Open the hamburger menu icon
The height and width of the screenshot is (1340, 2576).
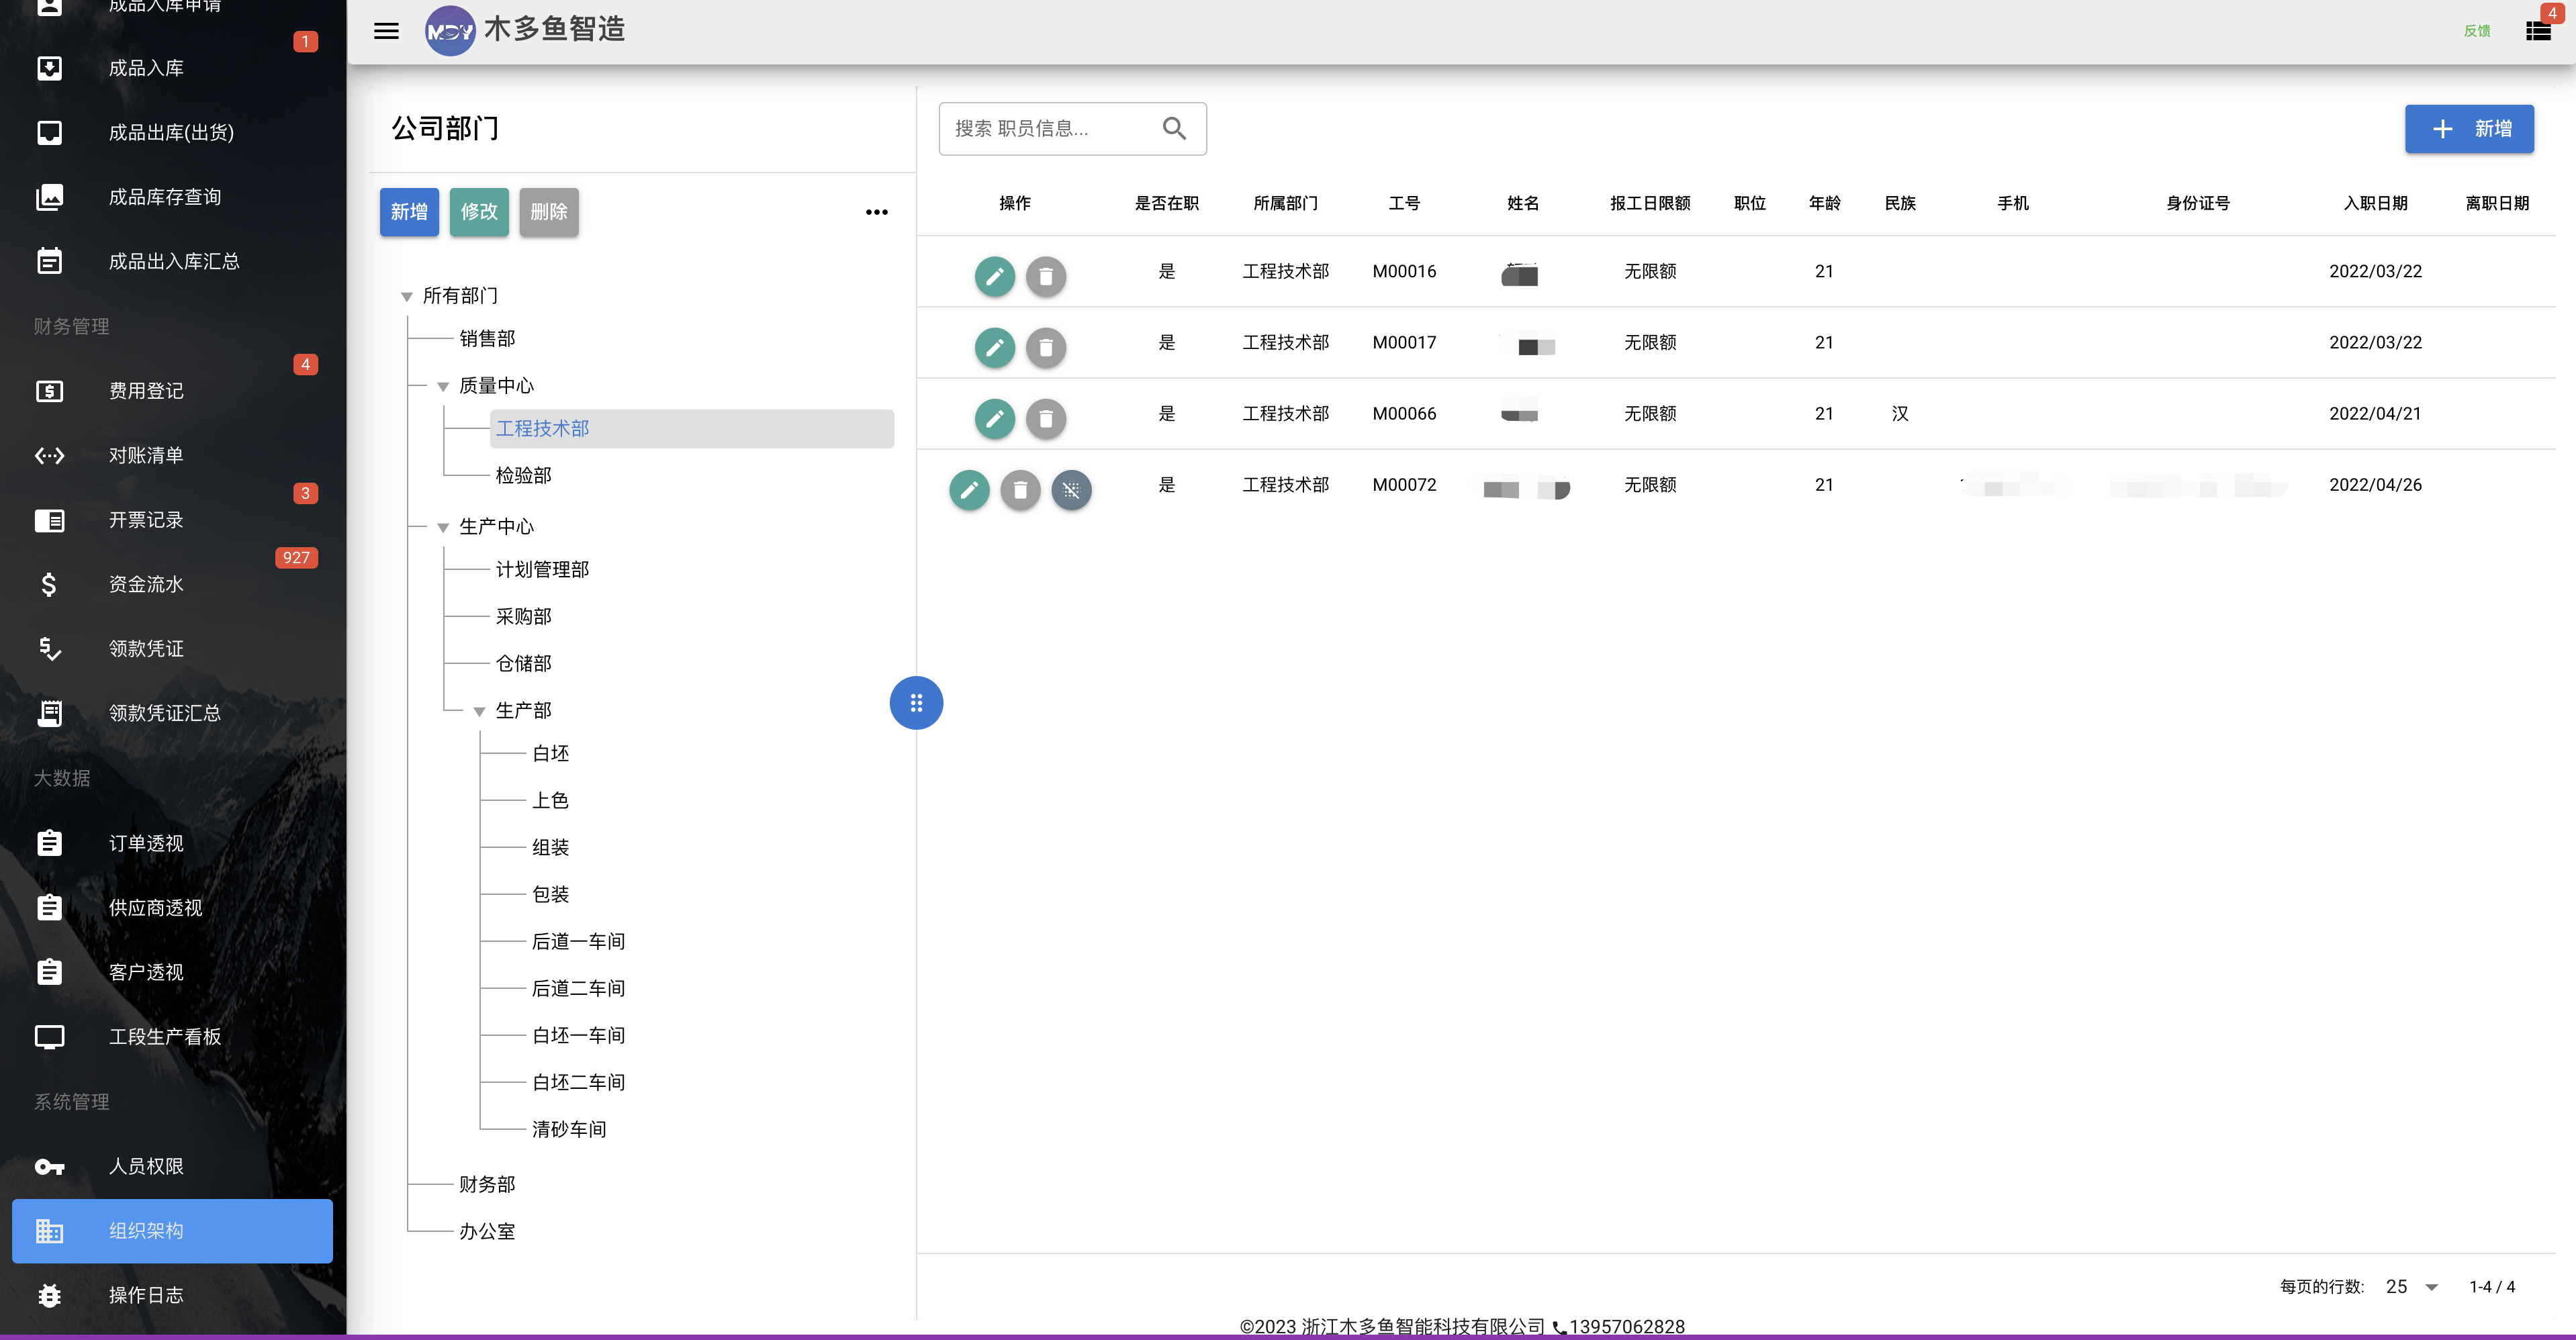pos(386,31)
